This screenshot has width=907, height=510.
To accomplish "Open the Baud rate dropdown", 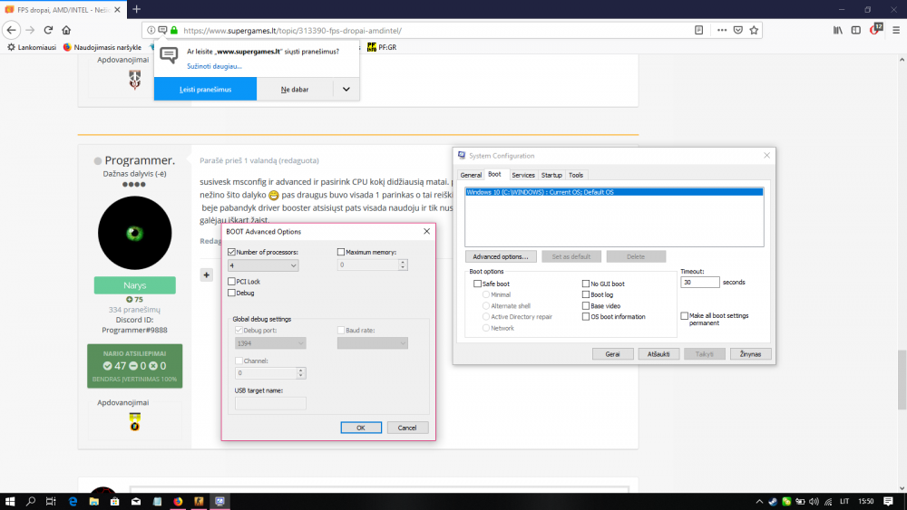I will (373, 343).
